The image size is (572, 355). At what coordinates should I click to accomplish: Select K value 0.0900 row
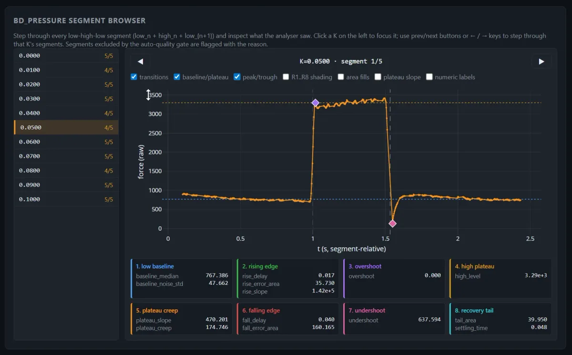coord(66,184)
